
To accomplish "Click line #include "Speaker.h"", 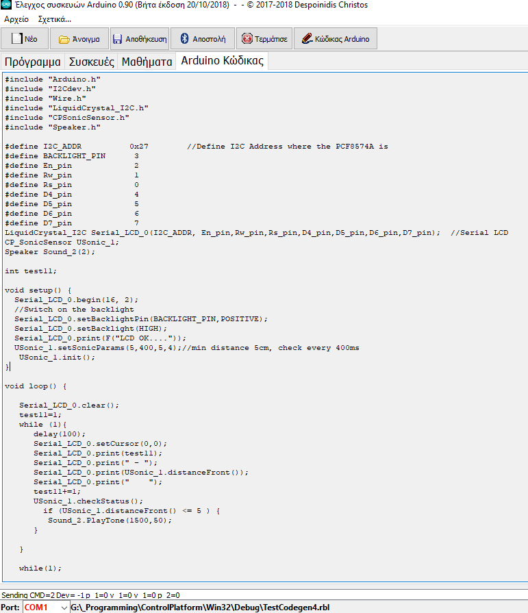I will [x=53, y=127].
